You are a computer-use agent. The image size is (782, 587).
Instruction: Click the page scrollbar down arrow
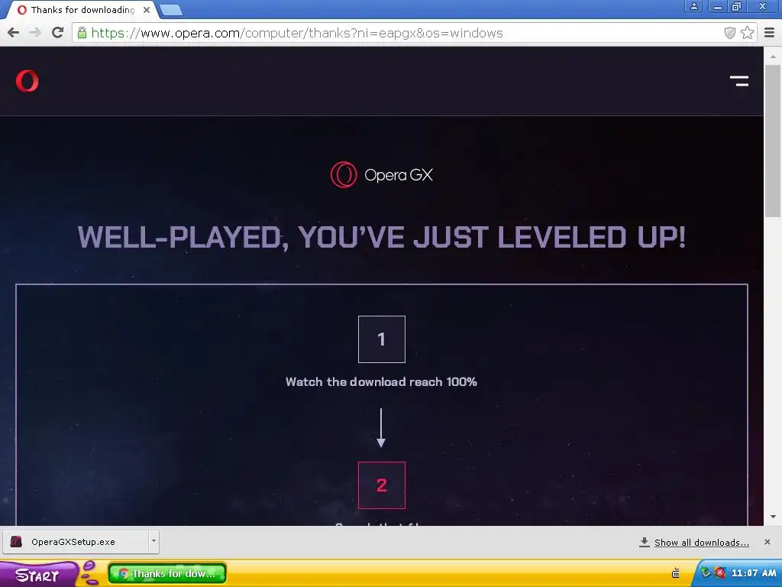[x=773, y=517]
